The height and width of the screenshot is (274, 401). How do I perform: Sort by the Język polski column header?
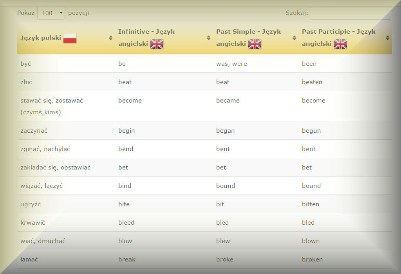[66, 38]
